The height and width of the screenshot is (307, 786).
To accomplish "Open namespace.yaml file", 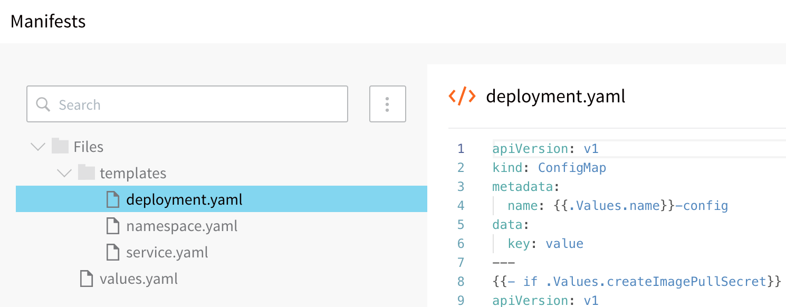I will point(182,226).
